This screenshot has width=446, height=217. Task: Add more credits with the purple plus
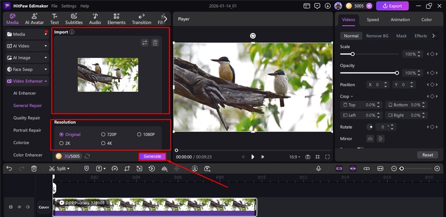(369, 6)
